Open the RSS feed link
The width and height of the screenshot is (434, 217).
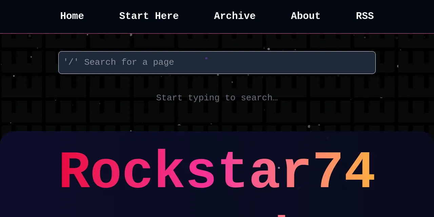pos(364,16)
